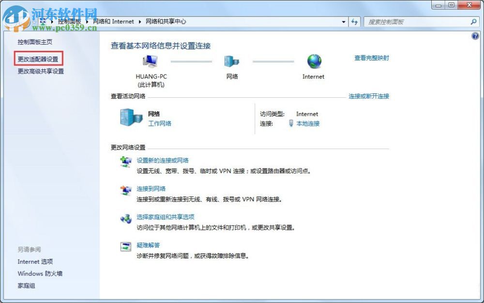Viewport: 484px width, 303px height.
Task: Click the help question mark icon
Action: tap(476, 36)
